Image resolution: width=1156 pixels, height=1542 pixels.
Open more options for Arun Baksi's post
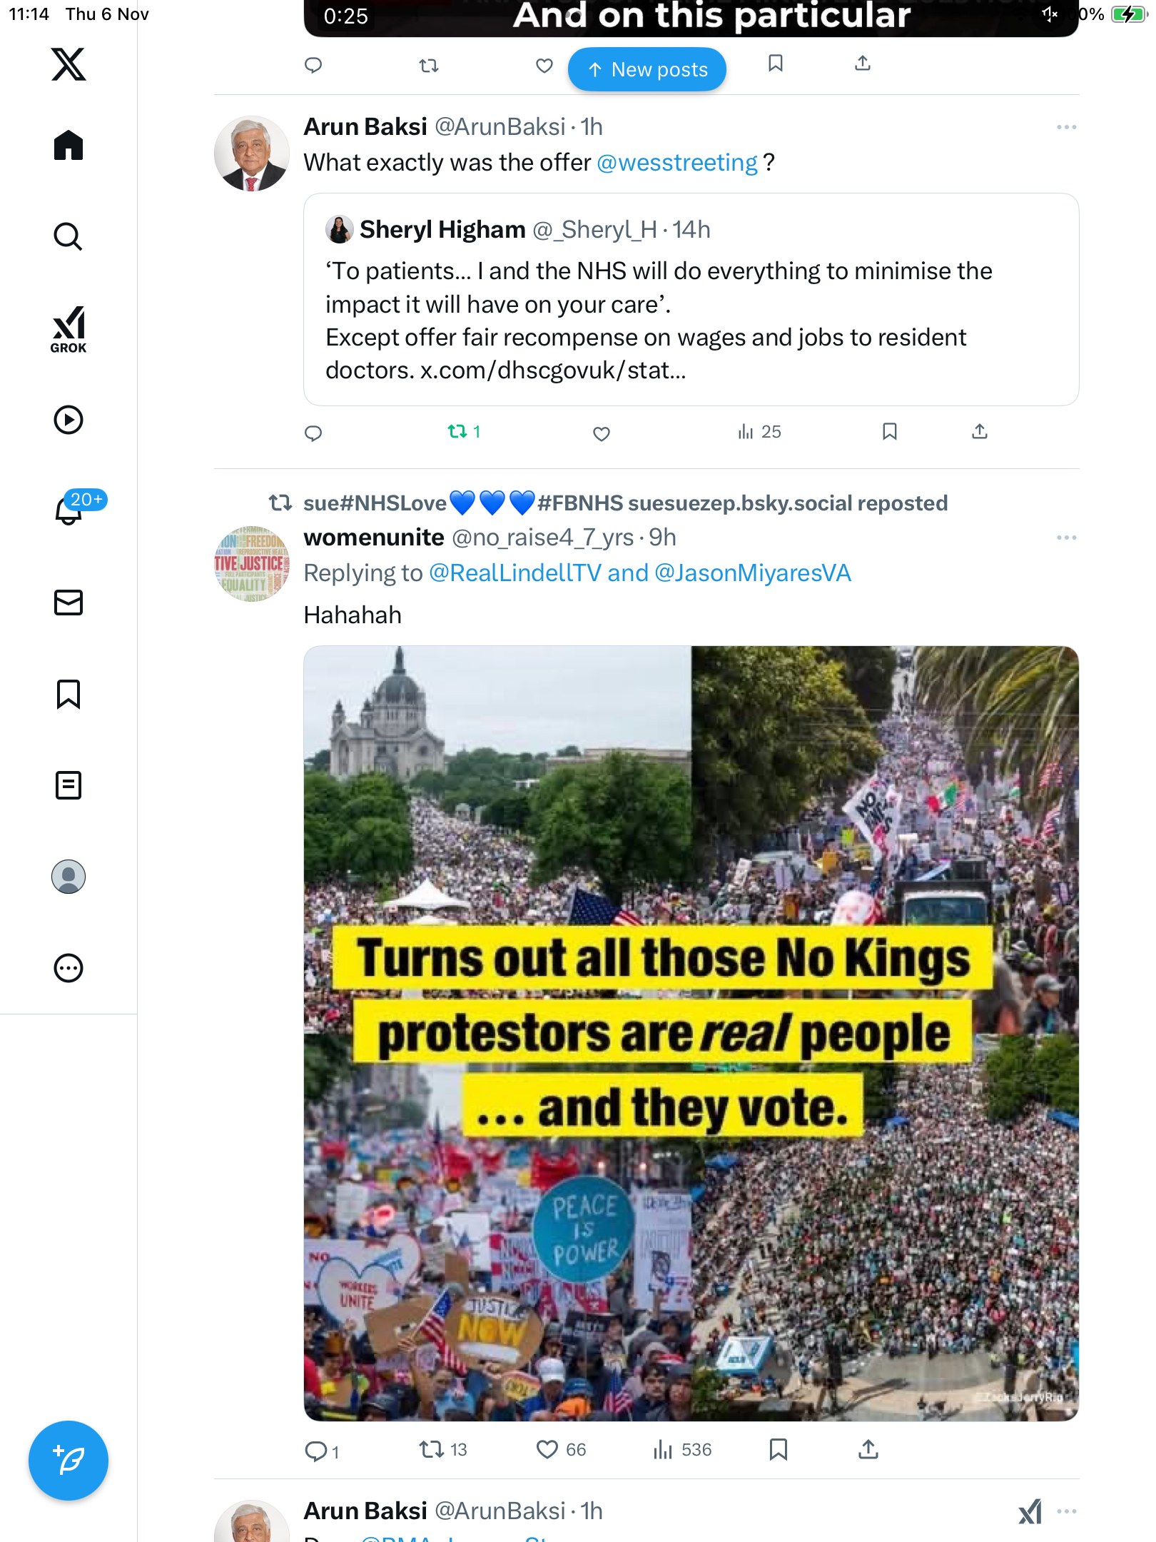[1066, 127]
